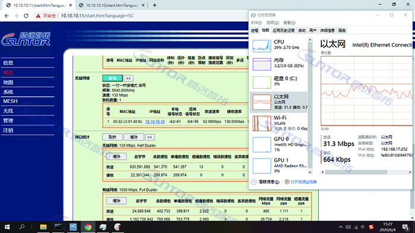Click performance list scroll-down arrow
Viewport: 415px width, 233px height.
point(310,172)
